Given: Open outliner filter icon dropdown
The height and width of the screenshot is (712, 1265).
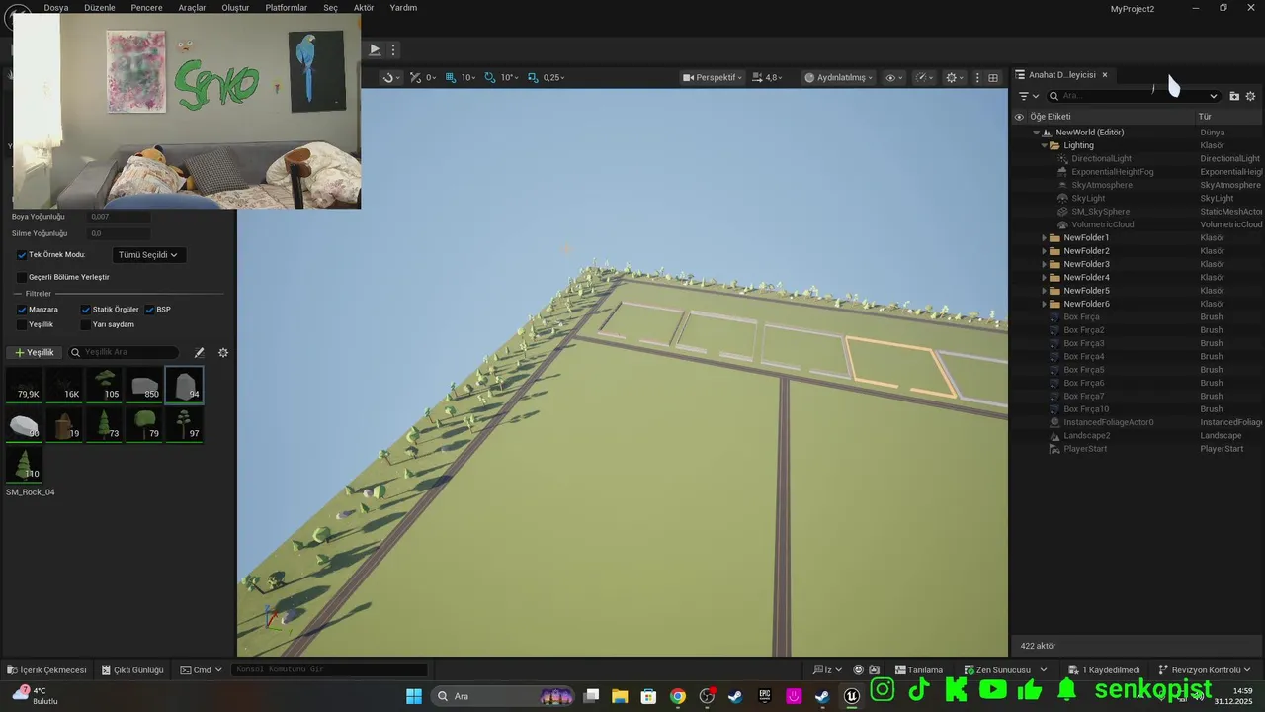Looking at the screenshot, I should pyautogui.click(x=1029, y=96).
